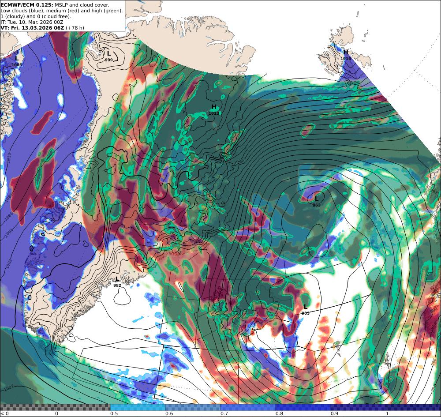Image resolution: width=441 pixels, height=417 pixels.
Task: Click the '0.6' scale tick label
Action: point(169,413)
